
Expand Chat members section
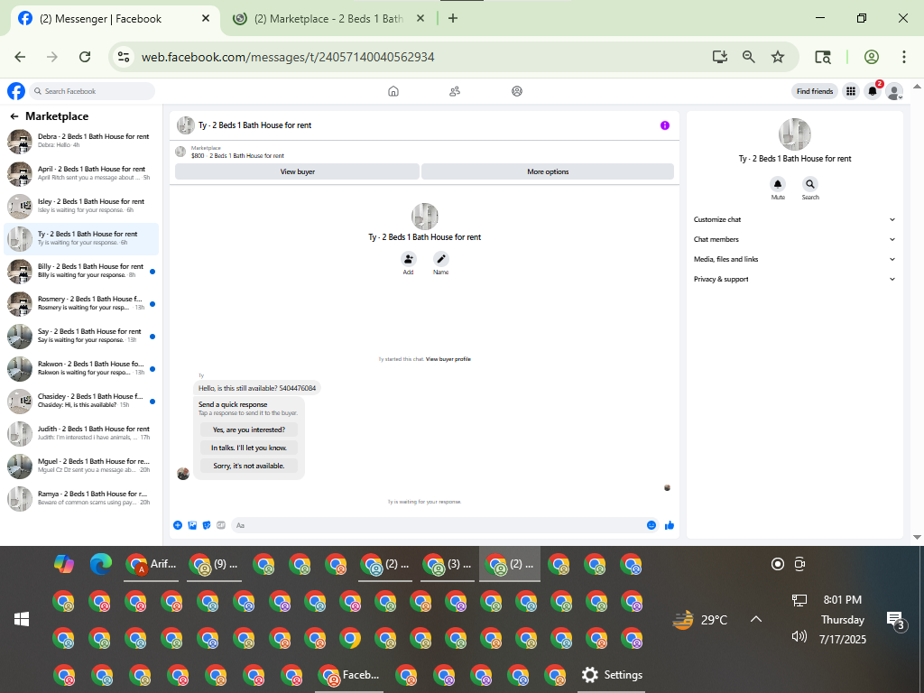(794, 239)
